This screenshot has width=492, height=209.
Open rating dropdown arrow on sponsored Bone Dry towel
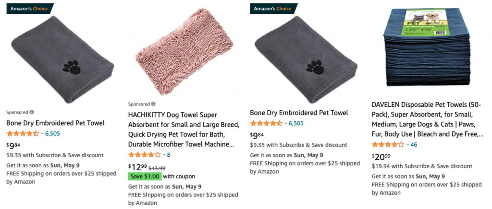42,134
